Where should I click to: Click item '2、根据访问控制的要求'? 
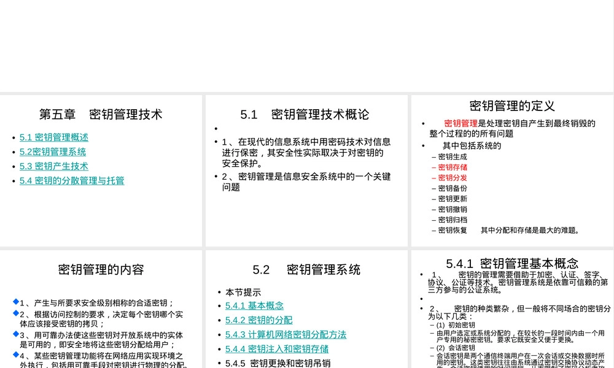(x=101, y=319)
